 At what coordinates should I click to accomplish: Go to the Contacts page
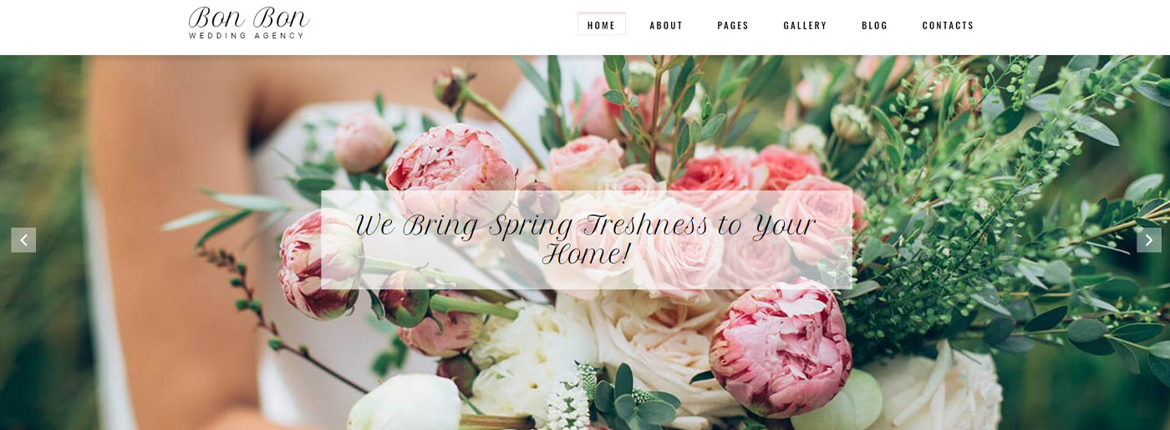click(948, 25)
